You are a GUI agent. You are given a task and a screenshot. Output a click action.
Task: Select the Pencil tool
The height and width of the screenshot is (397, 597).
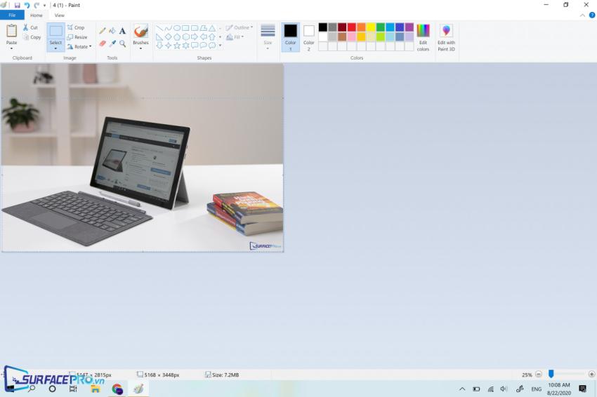click(x=102, y=31)
